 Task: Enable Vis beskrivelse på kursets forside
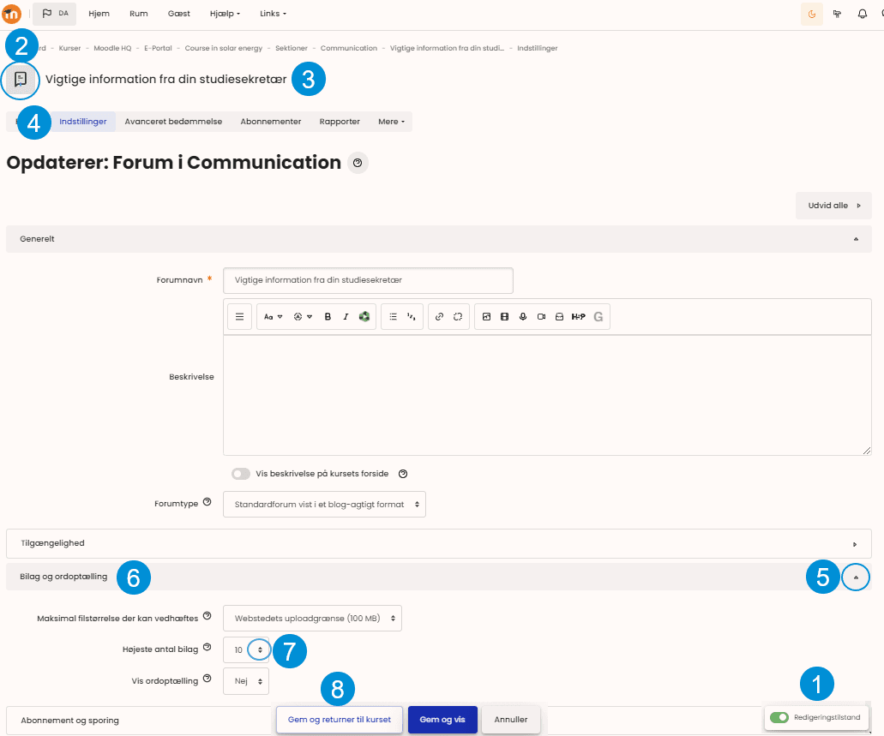point(241,474)
